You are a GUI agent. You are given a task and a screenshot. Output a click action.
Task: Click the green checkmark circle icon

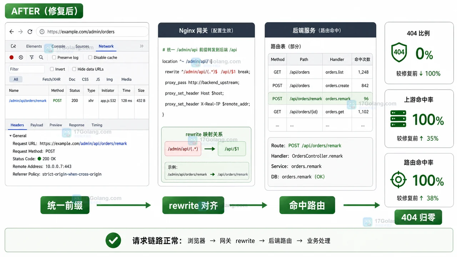[x=113, y=240]
